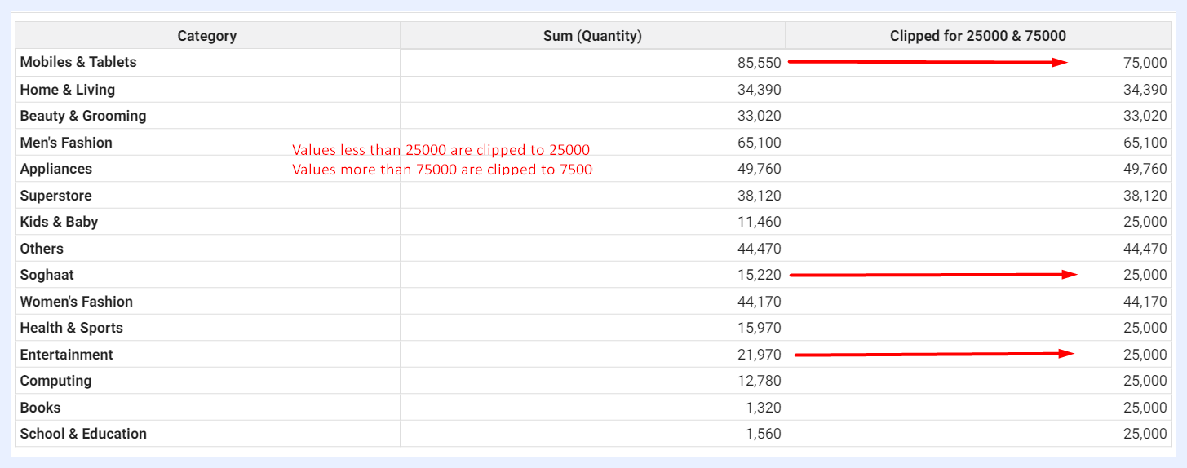This screenshot has height=468, width=1187.
Task: Select the Health & Sports row label
Action: point(72,328)
